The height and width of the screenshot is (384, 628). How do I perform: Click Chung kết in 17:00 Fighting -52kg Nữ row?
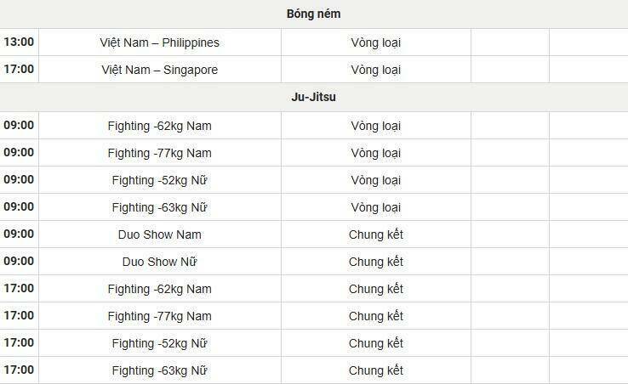click(x=375, y=343)
